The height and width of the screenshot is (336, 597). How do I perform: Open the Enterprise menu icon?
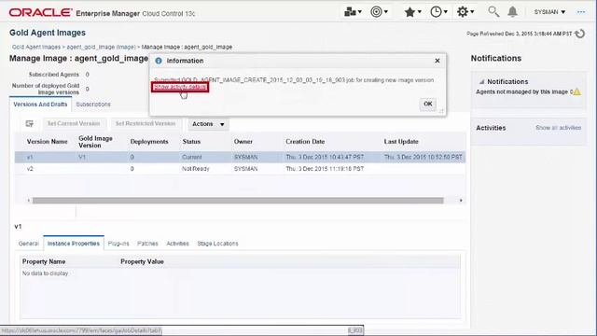[x=353, y=12]
